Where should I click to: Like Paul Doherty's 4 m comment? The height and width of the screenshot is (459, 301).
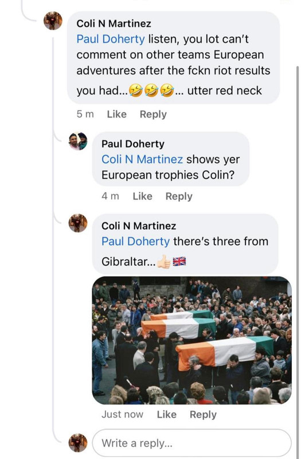[x=142, y=196]
